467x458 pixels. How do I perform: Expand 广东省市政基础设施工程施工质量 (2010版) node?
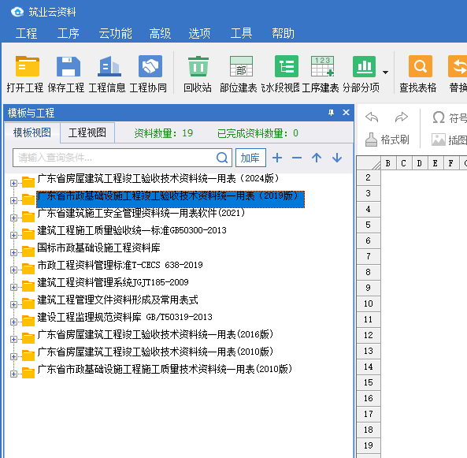point(13,374)
